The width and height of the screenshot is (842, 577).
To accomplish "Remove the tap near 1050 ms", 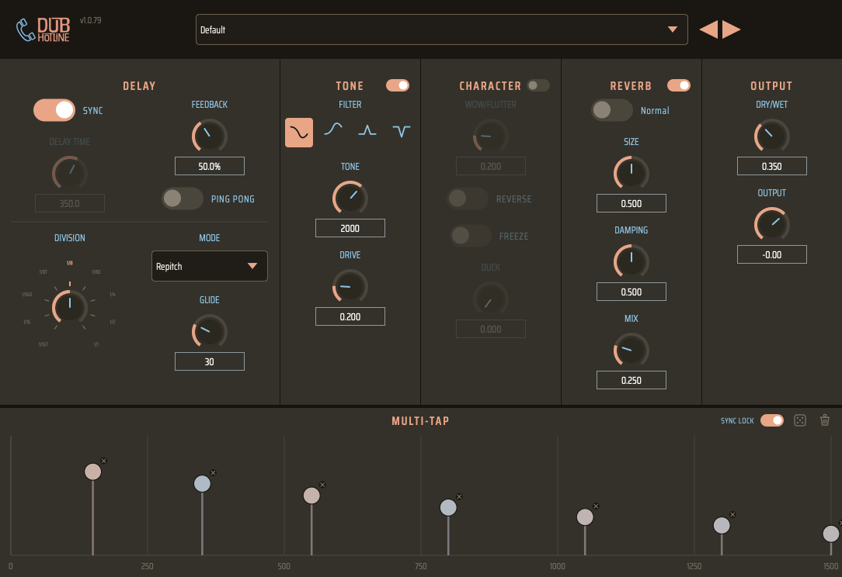I will [596, 506].
